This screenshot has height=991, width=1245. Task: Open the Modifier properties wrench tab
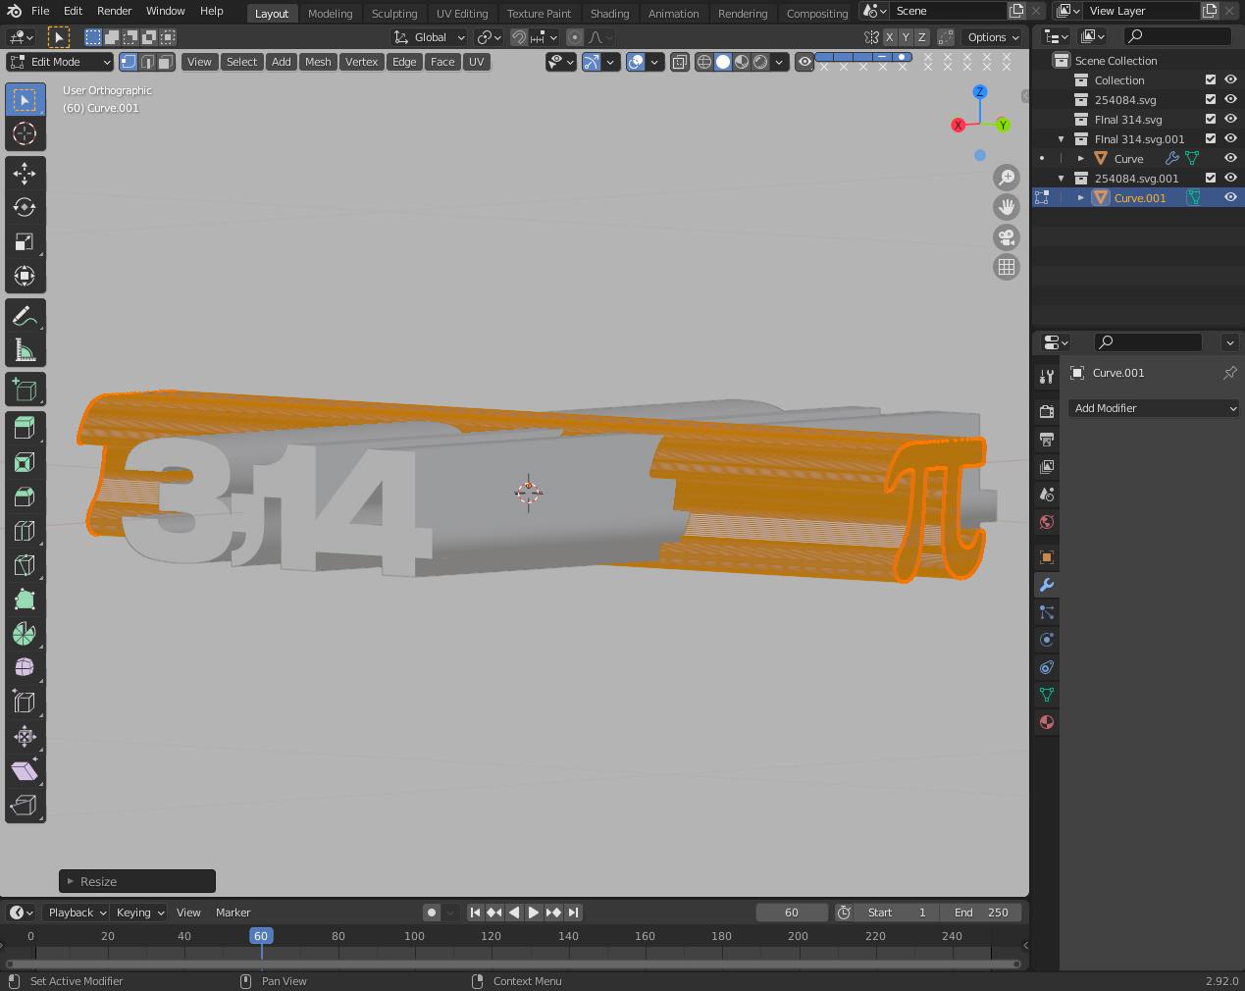coord(1047,585)
